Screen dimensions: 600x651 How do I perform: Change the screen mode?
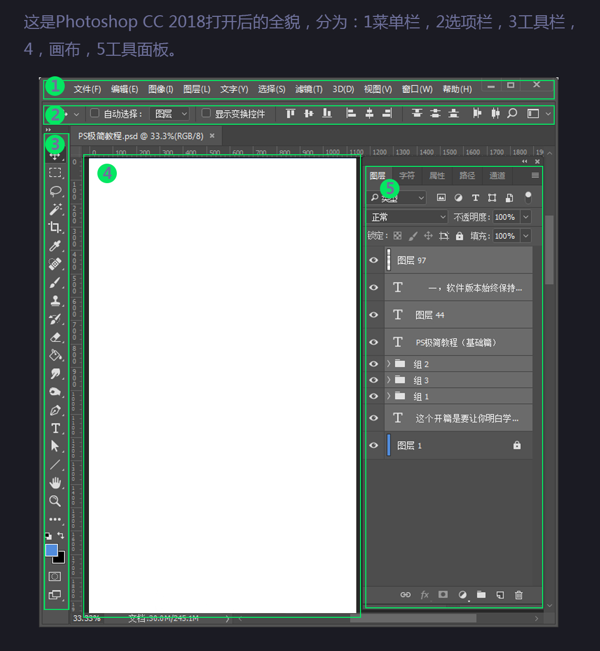point(55,595)
